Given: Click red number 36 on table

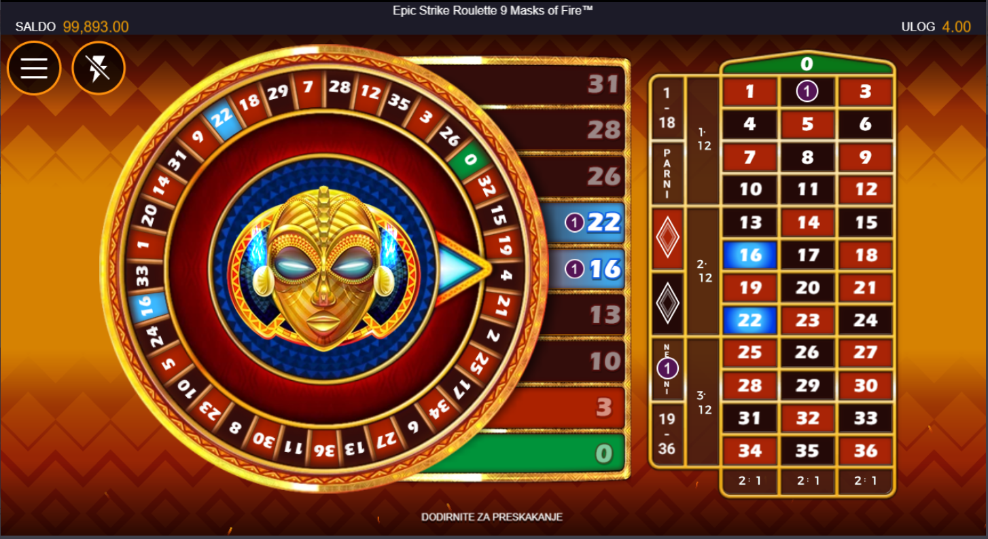Looking at the screenshot, I should [x=865, y=450].
